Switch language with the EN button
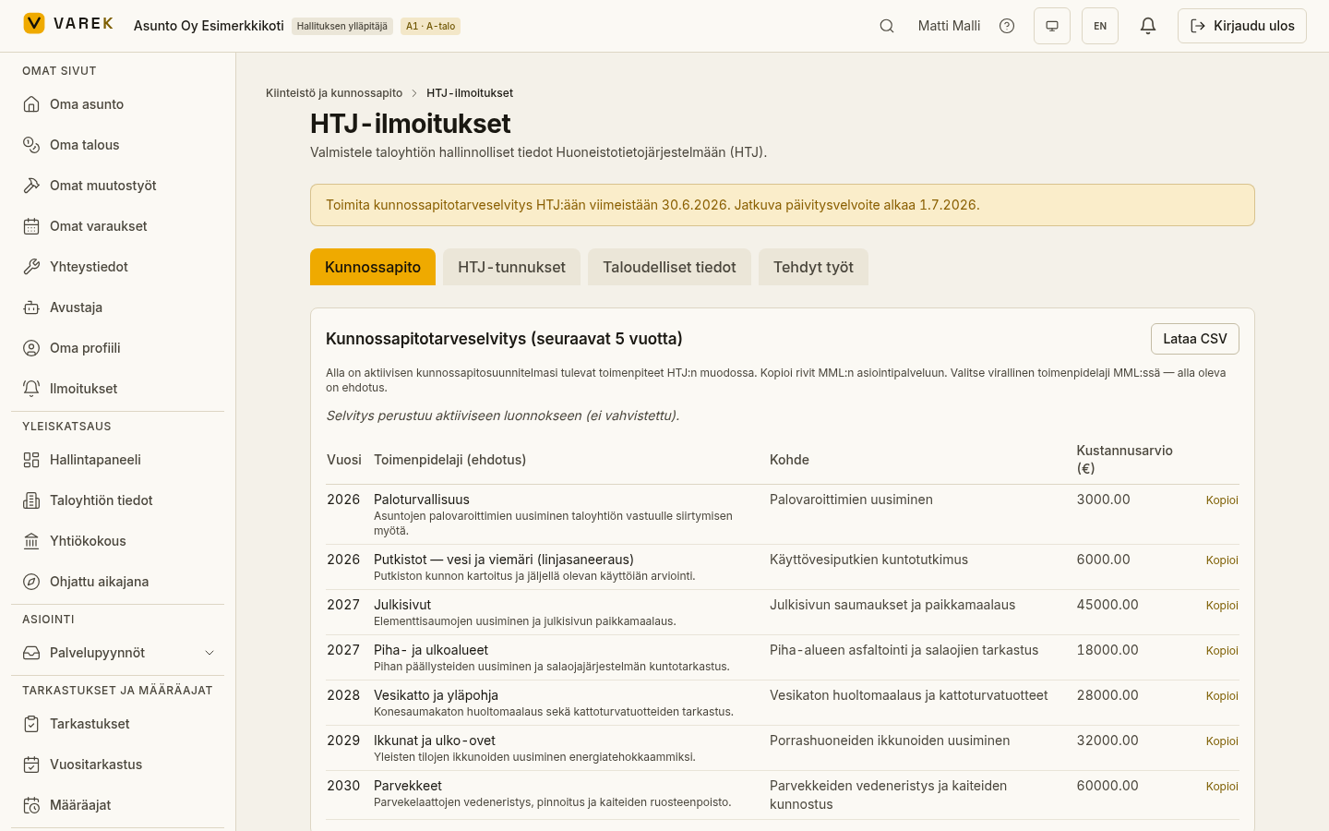Screen dimensions: 1329x831 click(x=1100, y=26)
